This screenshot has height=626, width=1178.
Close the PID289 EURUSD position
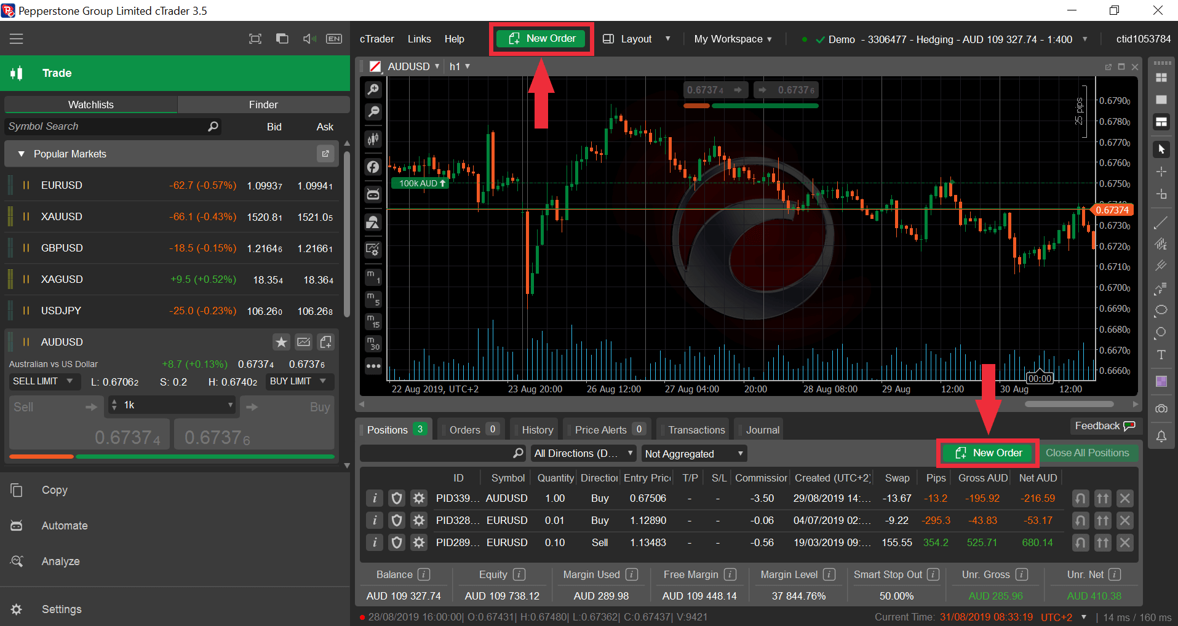pyautogui.click(x=1125, y=542)
